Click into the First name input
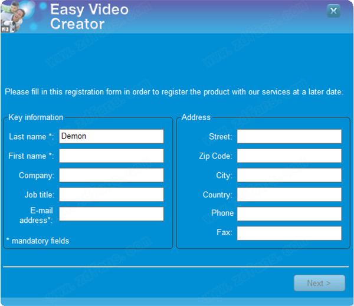 112,156
